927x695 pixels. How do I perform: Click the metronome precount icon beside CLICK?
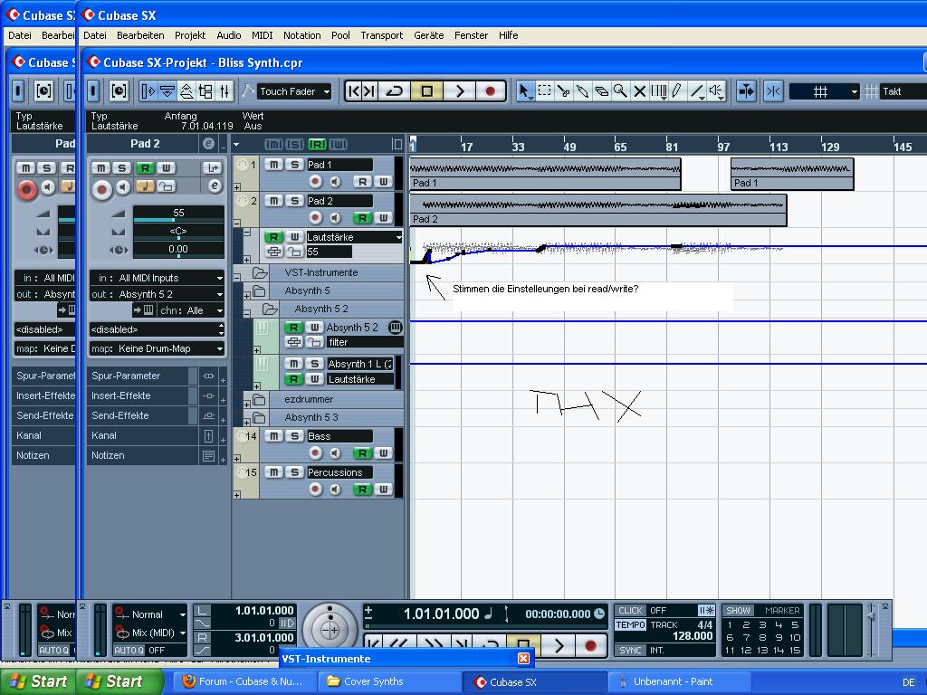coord(706,611)
